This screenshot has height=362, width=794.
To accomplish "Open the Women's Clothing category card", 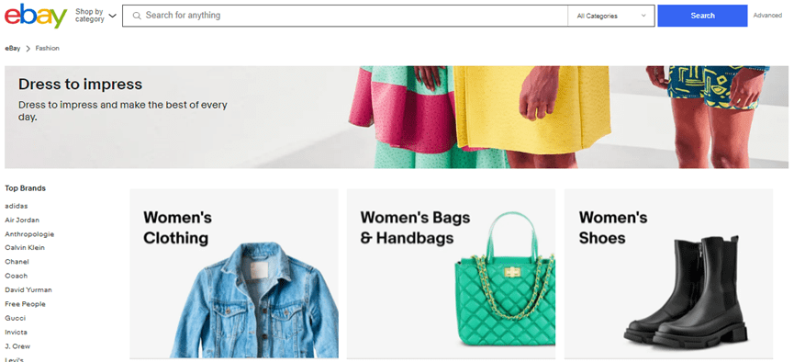I will (234, 274).
